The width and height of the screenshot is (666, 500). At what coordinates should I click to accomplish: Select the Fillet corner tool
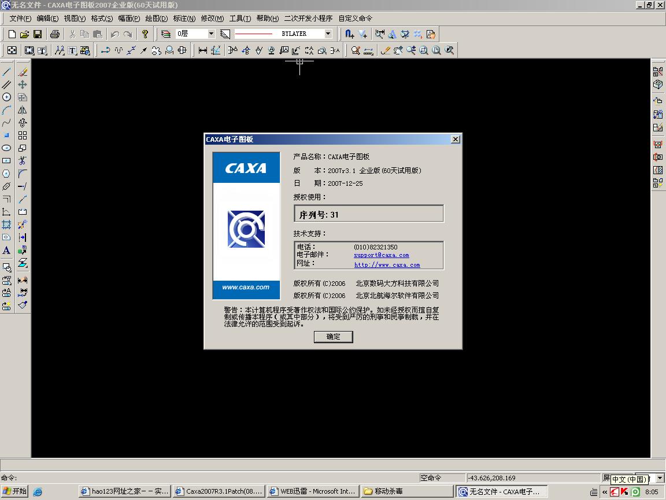tap(23, 174)
